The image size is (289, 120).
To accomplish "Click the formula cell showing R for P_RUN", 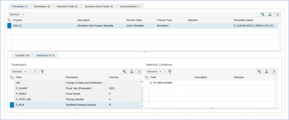I will [x=124, y=105].
